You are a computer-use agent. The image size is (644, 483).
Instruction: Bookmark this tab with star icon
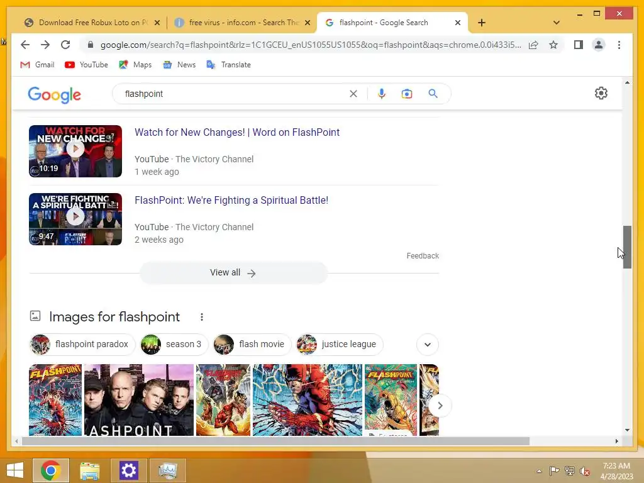coord(553,45)
